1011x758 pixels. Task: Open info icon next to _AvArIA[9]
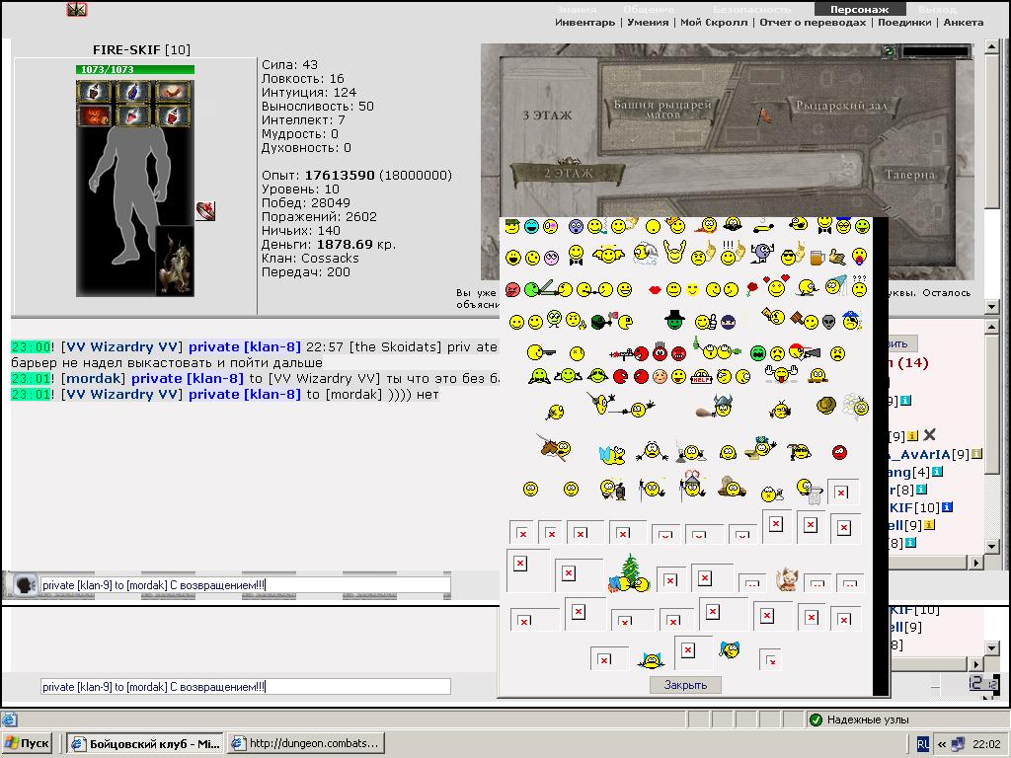tap(976, 454)
